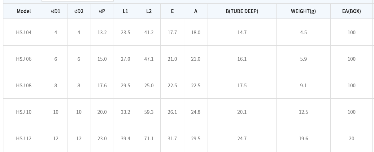The height and width of the screenshot is (152, 374).
Task: Click the L1 column header
Action: [125, 11]
